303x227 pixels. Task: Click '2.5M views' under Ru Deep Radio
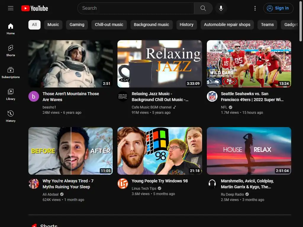[x=230, y=200]
